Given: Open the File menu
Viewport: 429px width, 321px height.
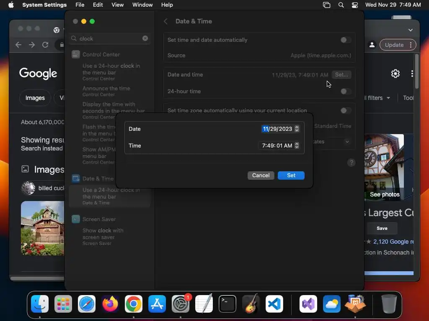Looking at the screenshot, I should point(80,5).
